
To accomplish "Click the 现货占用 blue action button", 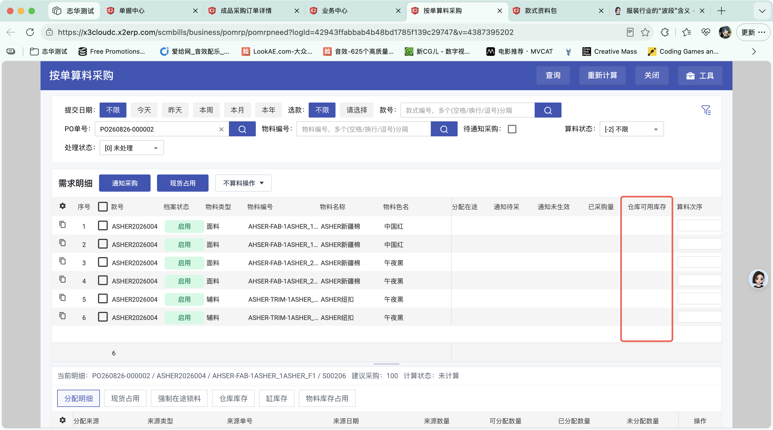I will 183,183.
